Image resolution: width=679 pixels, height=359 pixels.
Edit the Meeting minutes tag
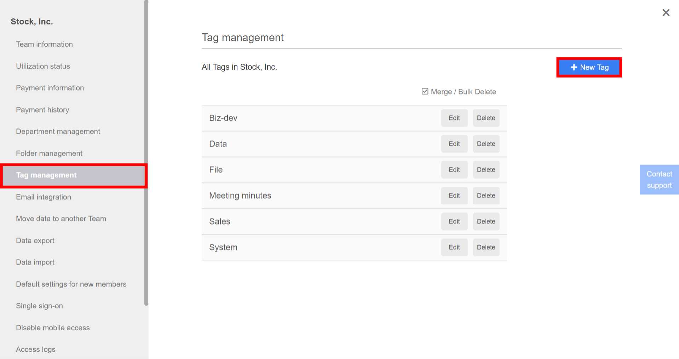[x=454, y=195]
